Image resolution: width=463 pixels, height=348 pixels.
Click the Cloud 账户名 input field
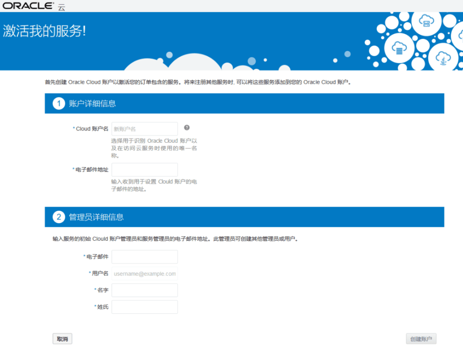144,129
